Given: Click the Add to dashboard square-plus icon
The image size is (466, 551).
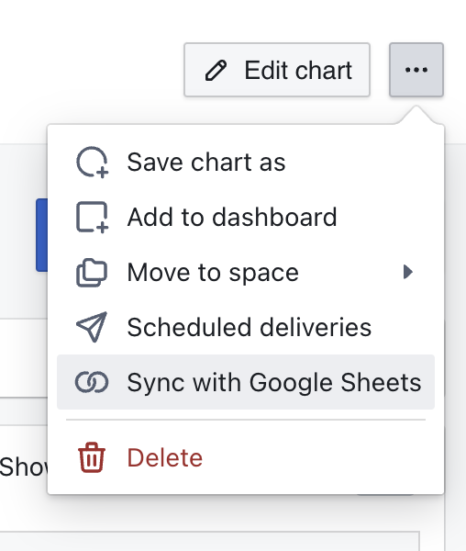Looking at the screenshot, I should click(93, 217).
